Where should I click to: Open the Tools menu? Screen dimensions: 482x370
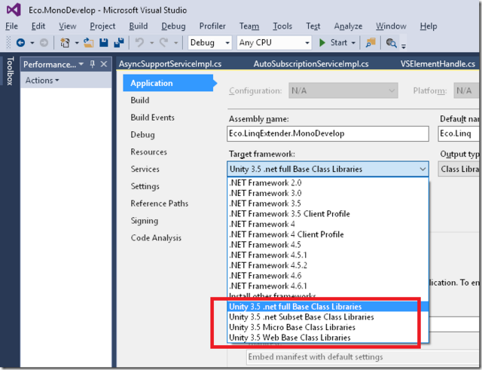coord(282,26)
